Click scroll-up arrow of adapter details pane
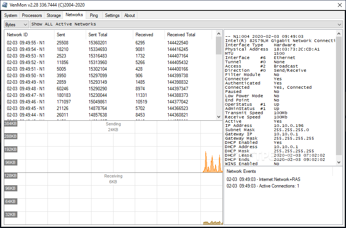The image size is (346, 228). tap(339, 34)
